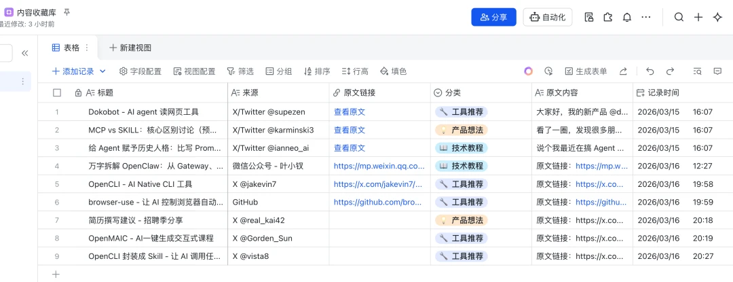Open the AI sparkle icon in header
This screenshot has height=282, width=733.
point(717,17)
